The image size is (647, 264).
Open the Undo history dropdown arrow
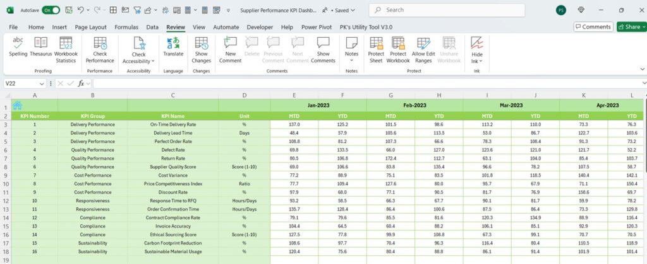tap(88, 10)
